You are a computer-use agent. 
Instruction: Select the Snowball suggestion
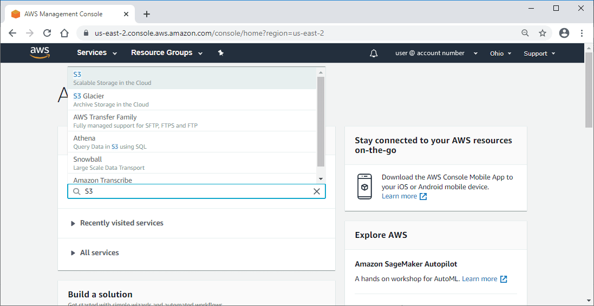[192, 163]
